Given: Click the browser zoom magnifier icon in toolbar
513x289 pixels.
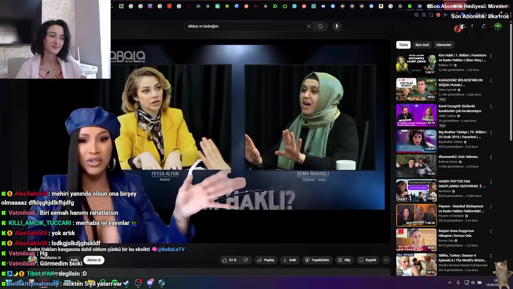Looking at the screenshot, I should pos(416,15).
